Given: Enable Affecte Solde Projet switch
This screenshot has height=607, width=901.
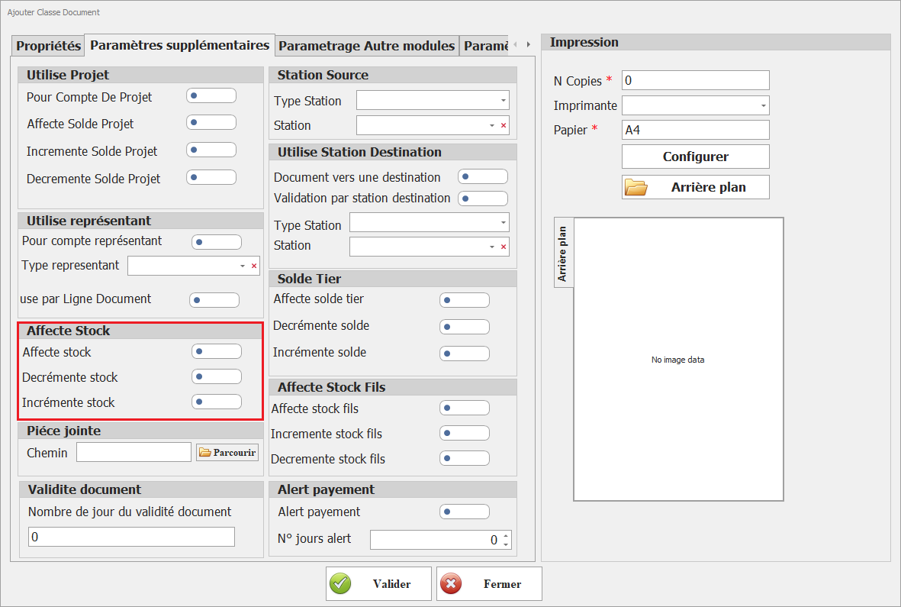Looking at the screenshot, I should point(211,122).
